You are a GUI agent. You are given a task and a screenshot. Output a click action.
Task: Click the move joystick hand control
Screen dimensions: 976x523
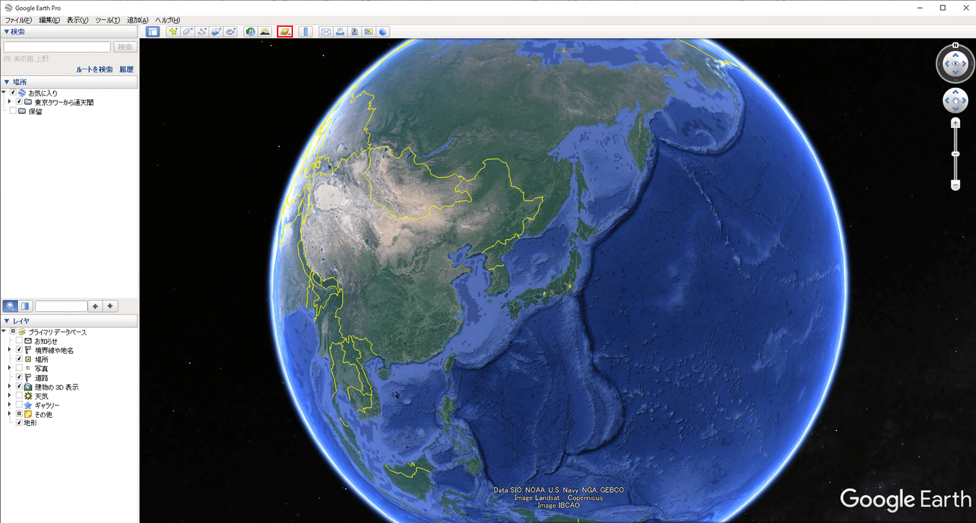click(x=955, y=101)
